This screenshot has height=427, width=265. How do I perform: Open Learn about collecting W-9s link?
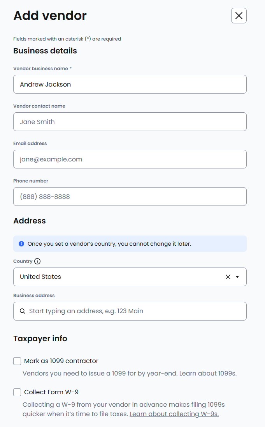174,414
